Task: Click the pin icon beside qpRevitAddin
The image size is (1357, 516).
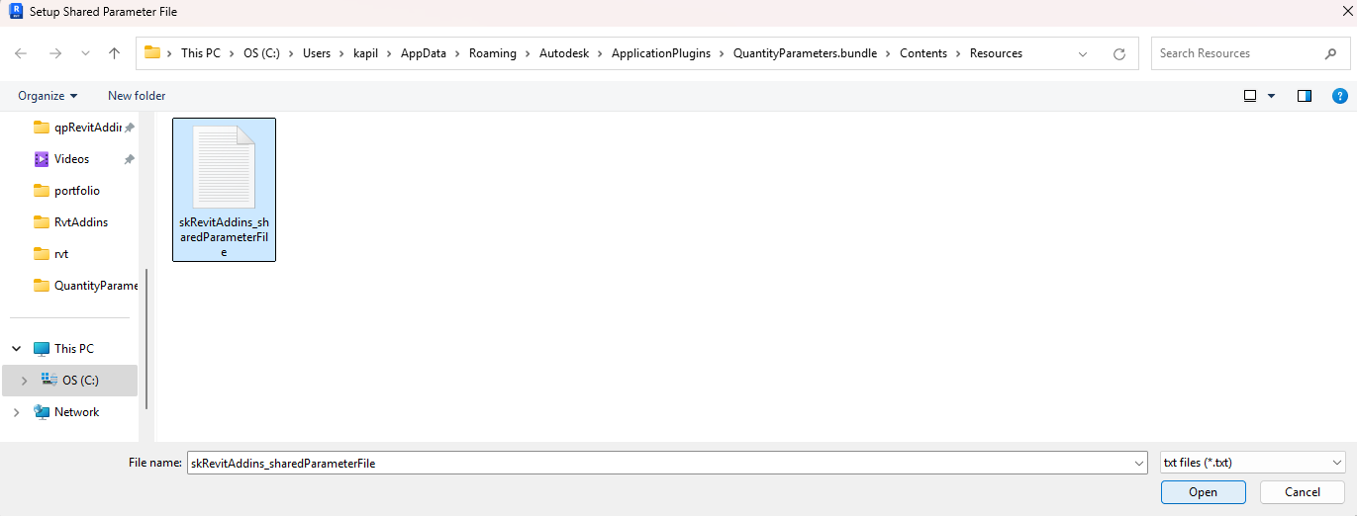Action: (129, 128)
